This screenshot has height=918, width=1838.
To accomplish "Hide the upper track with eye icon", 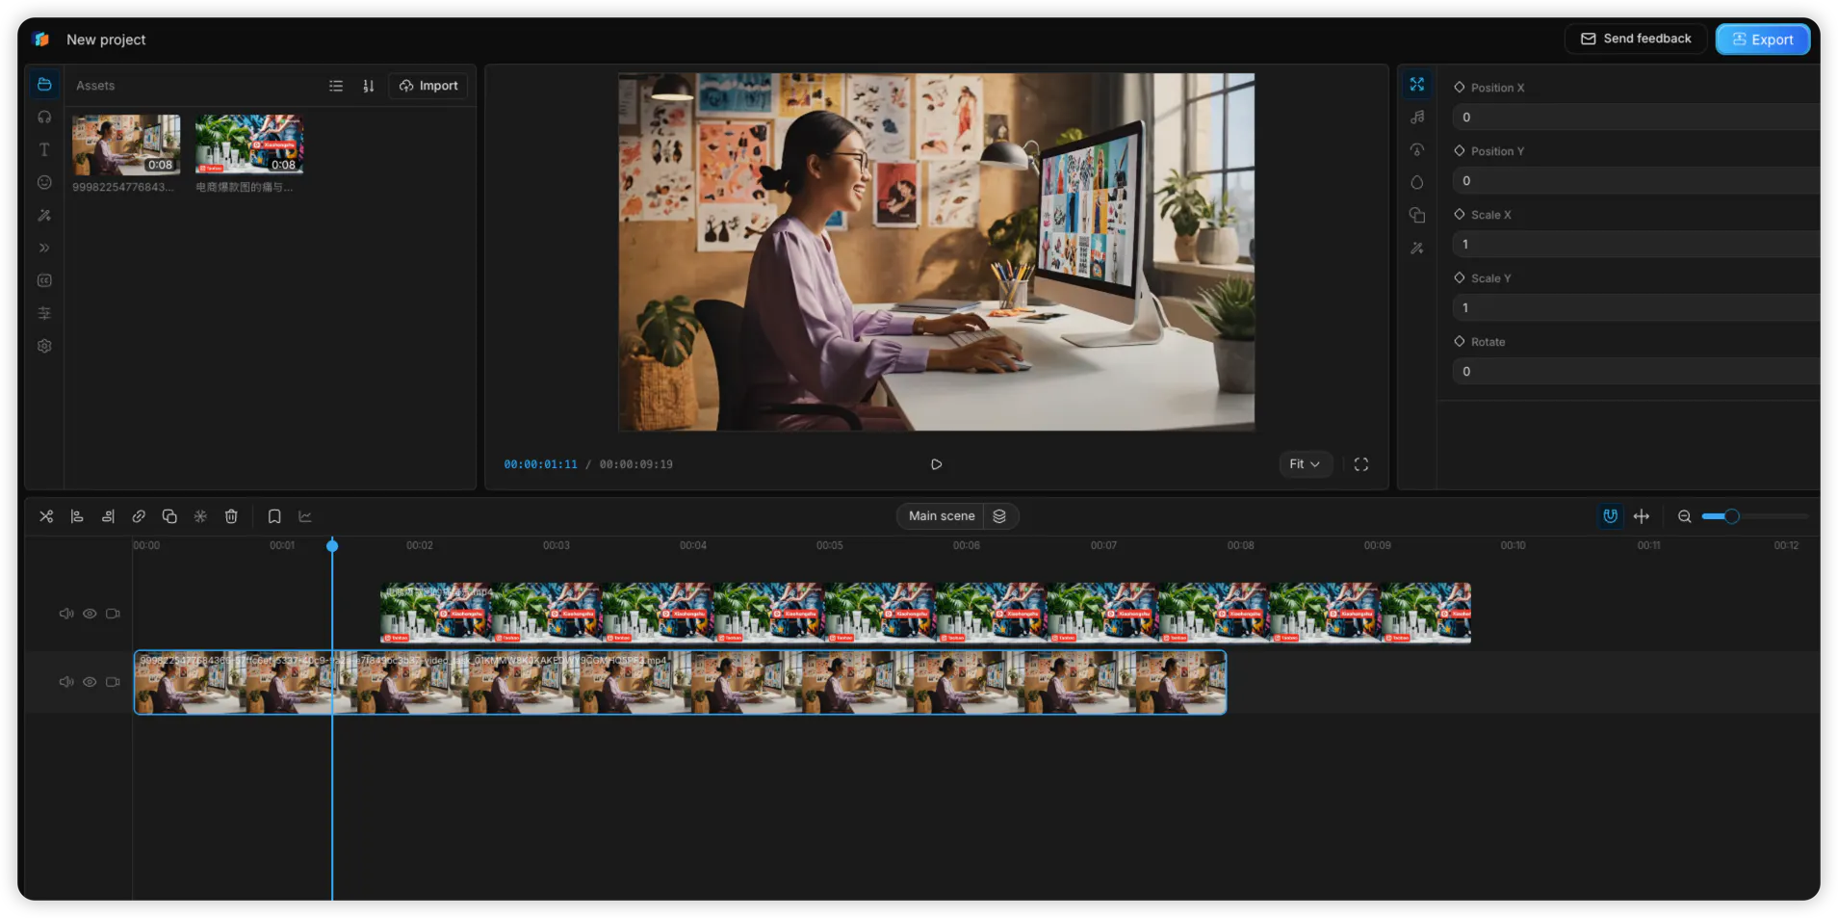I will click(x=90, y=614).
